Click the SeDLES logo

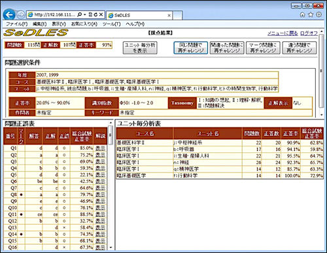point(36,33)
